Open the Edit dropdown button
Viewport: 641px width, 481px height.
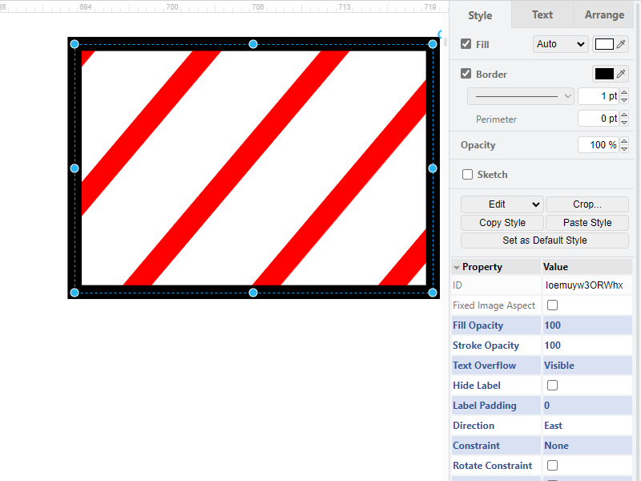pyautogui.click(x=502, y=204)
